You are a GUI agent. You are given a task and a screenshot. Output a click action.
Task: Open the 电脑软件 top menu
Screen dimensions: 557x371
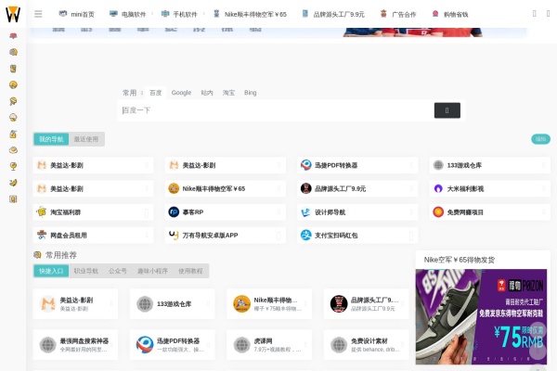pyautogui.click(x=127, y=14)
